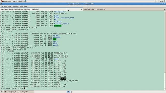166x93 pixels.
Task: Click the catdb directory name
Action: pos(56,35)
